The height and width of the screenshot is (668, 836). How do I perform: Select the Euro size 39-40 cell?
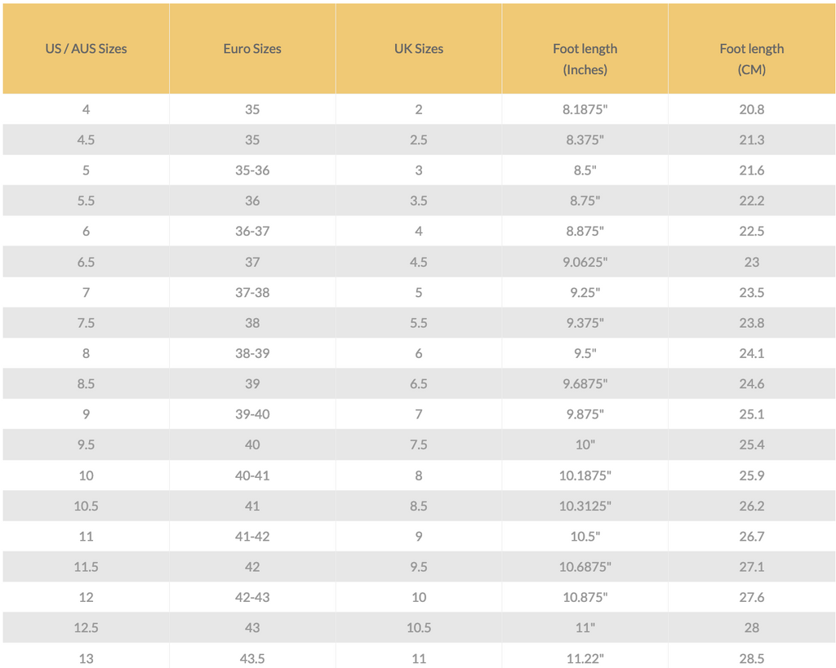(x=252, y=414)
